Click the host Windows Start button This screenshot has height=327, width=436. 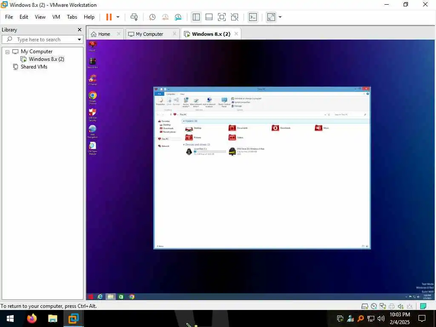(x=10, y=318)
